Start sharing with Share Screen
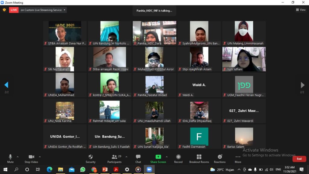Screen dimensions: 309x174 tap(158, 159)
